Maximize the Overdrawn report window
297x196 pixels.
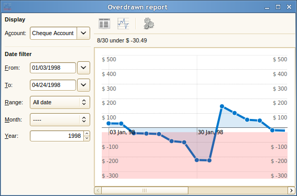point(278,7)
